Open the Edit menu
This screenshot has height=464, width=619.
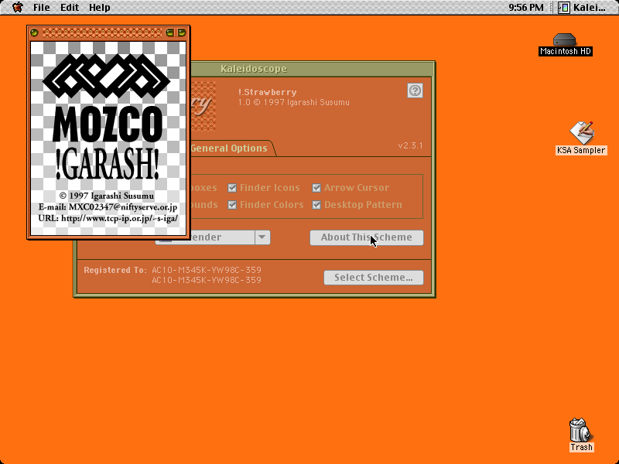tap(70, 8)
